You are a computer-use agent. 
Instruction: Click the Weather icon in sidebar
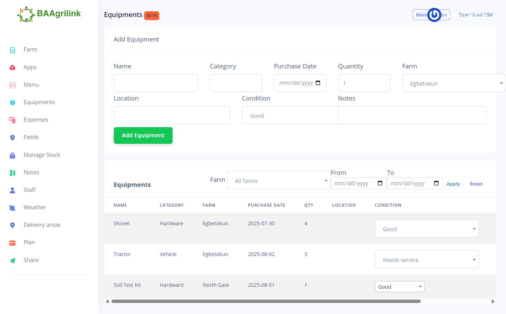pyautogui.click(x=12, y=208)
